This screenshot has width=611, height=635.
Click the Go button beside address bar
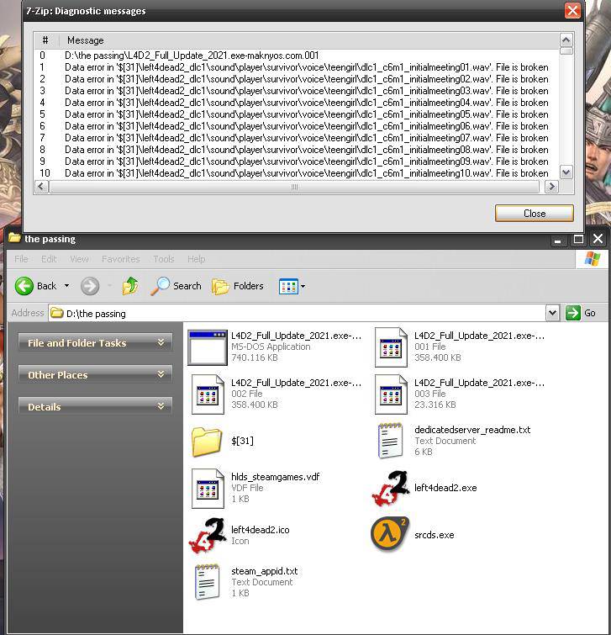pos(581,313)
